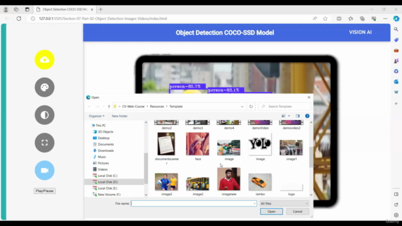Click Resources in the breadcrumb path
The height and width of the screenshot is (226, 402).
click(x=157, y=106)
